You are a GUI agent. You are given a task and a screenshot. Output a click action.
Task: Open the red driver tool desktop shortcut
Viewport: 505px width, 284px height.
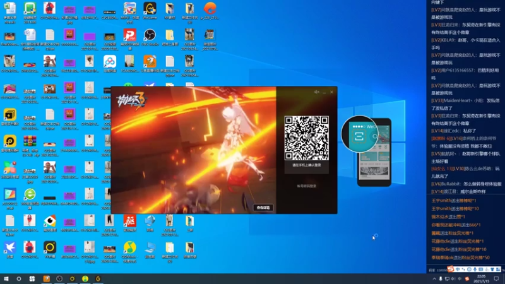130,223
